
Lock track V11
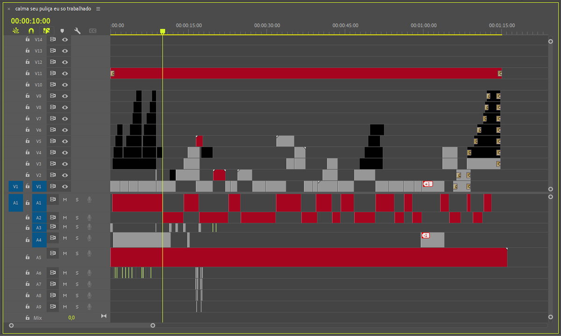28,73
